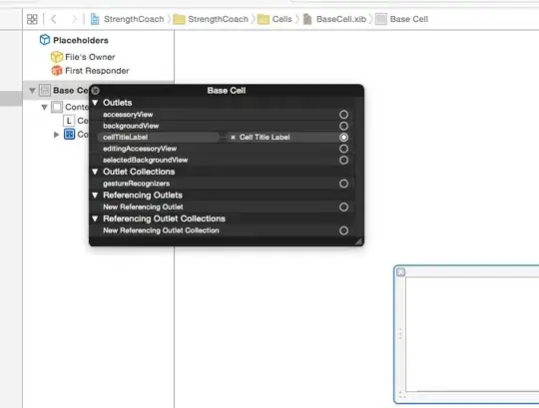
Task: Close the Base Cell connections popup
Action: (x=95, y=91)
